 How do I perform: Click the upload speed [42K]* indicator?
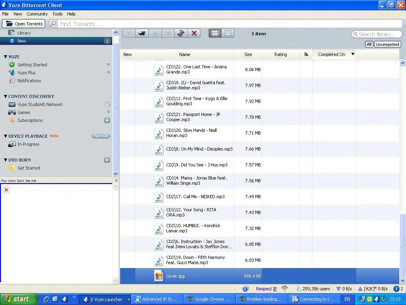click(x=373, y=289)
